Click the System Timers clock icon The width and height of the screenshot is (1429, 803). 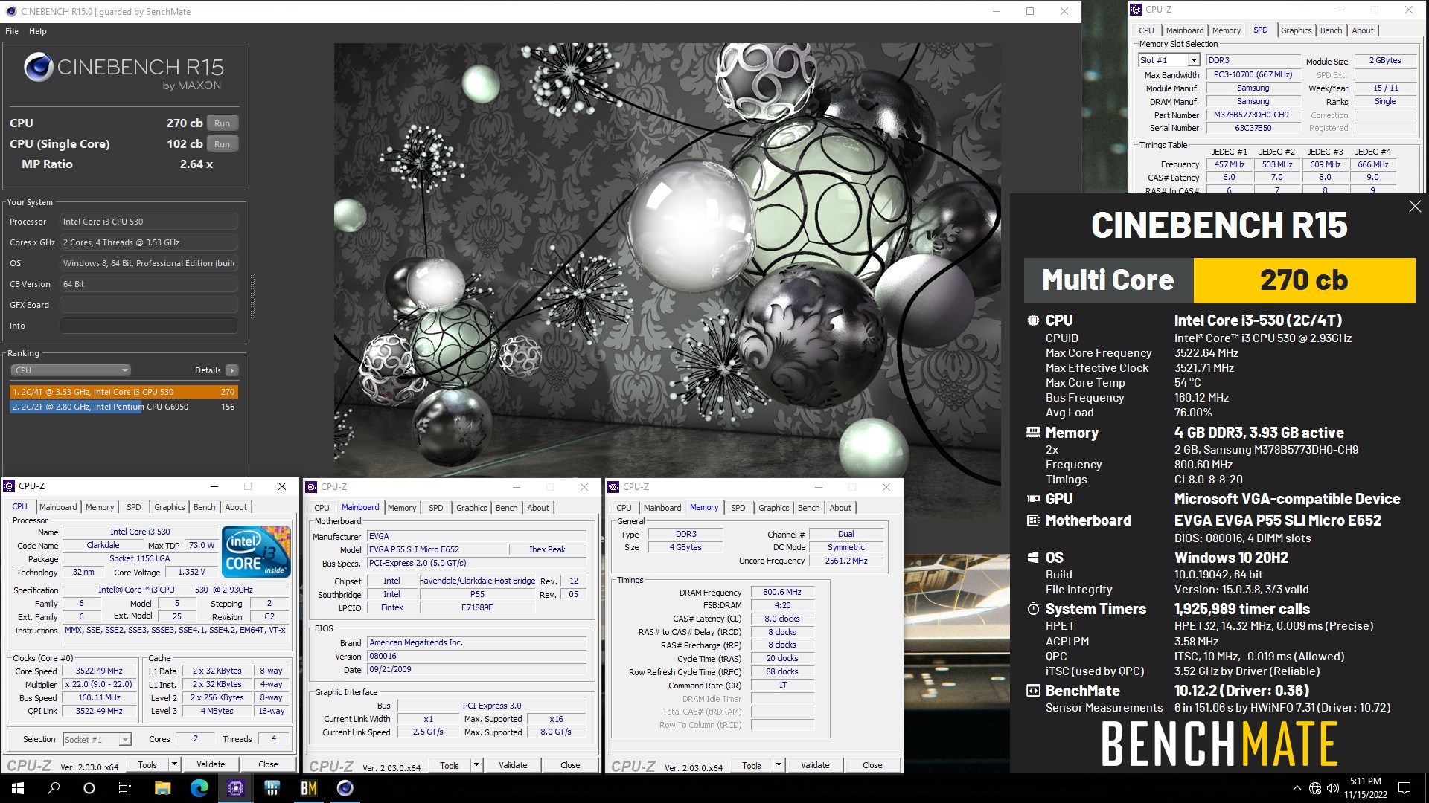(x=1033, y=609)
